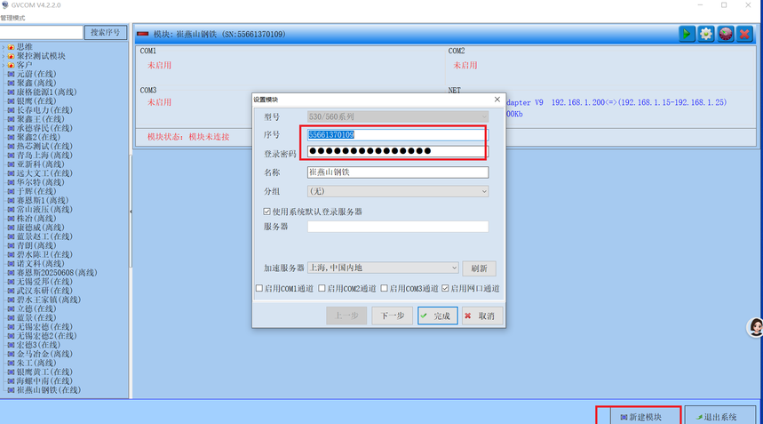Click the module icon beside 聚鑫2(在线)

tap(11, 137)
